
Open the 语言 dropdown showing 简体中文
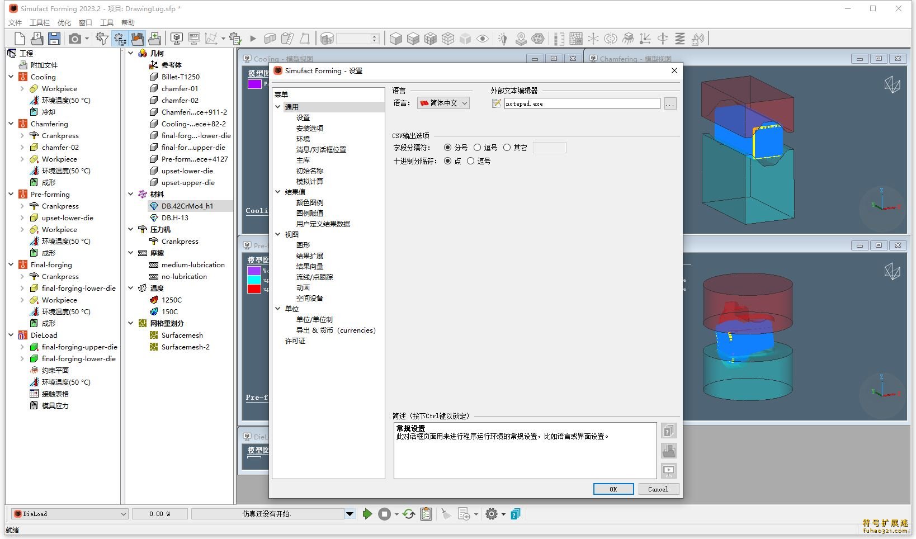point(443,103)
